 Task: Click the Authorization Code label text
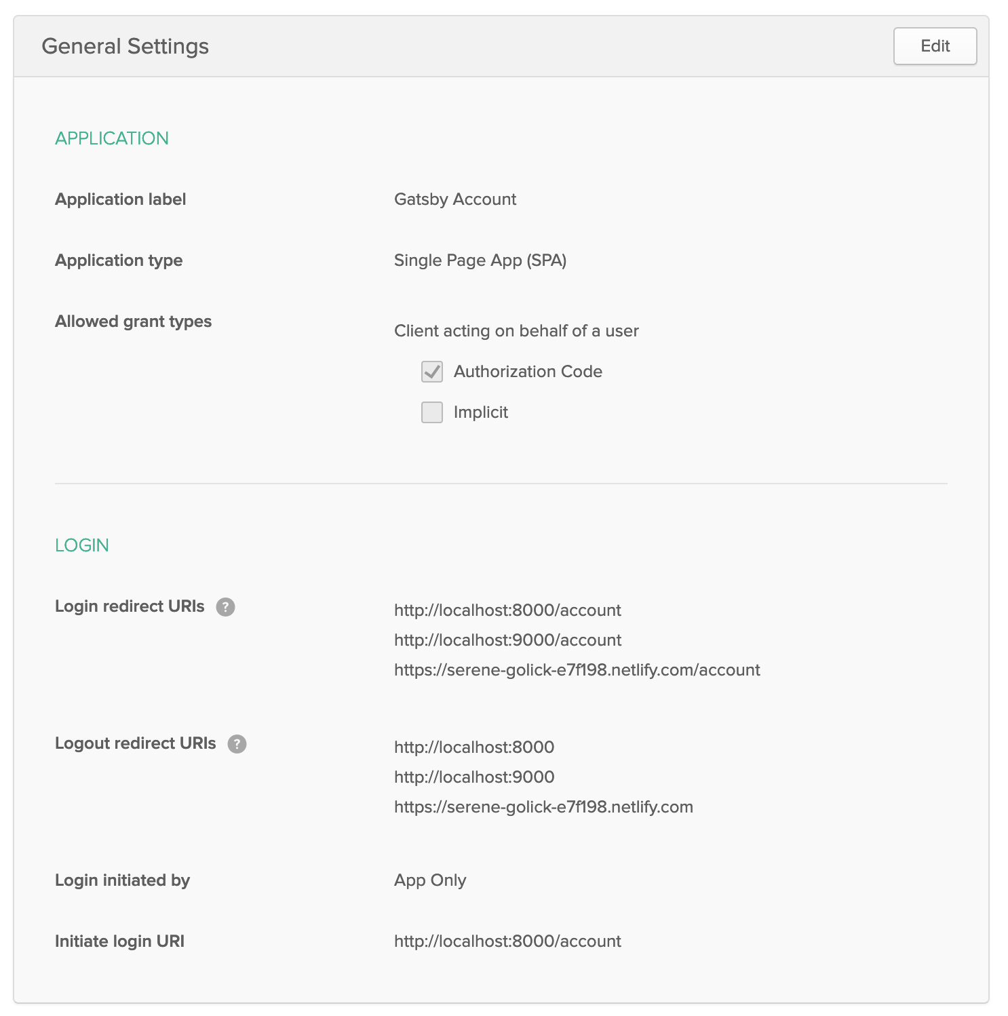coord(528,372)
